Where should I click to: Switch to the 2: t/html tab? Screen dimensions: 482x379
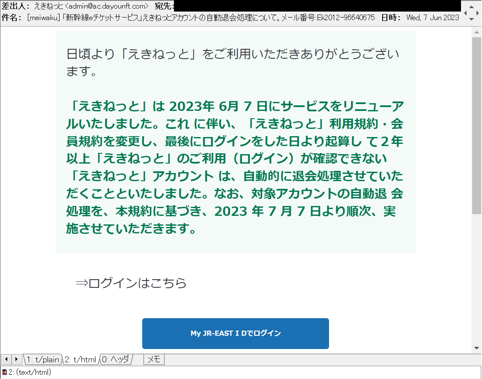[81, 359]
